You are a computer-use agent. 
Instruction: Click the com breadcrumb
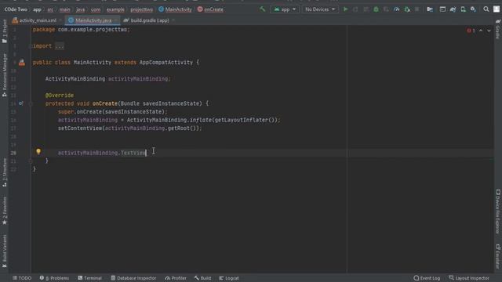coord(96,9)
